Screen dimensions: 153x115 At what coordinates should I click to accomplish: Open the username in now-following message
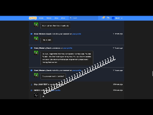pyautogui.click(x=41, y=84)
